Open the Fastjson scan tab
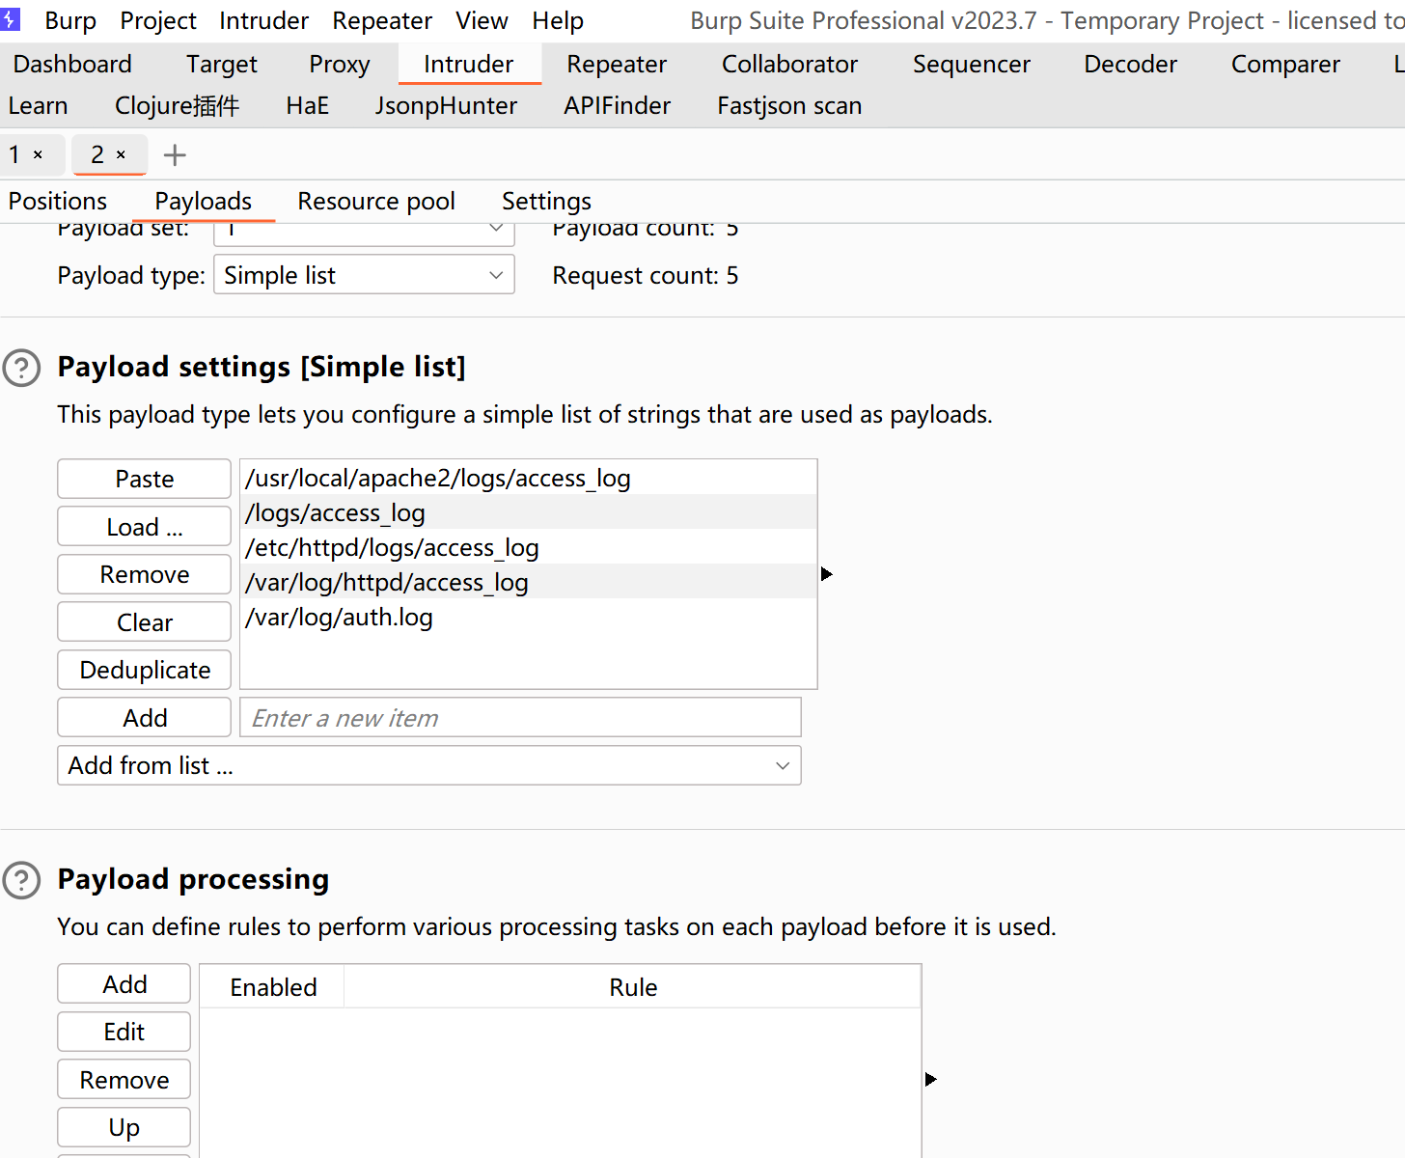1405x1158 pixels. [789, 105]
